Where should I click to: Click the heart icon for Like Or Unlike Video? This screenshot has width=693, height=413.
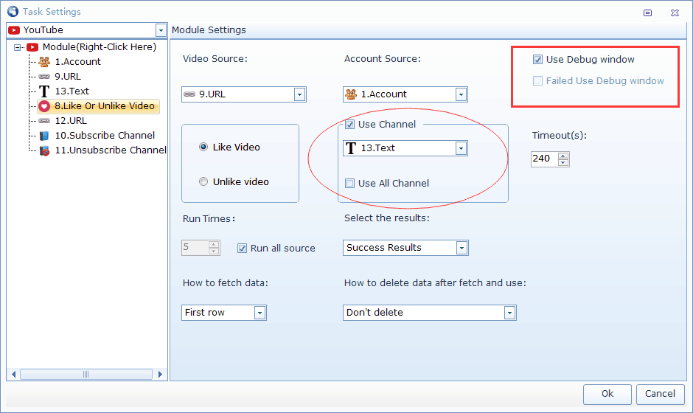click(44, 106)
